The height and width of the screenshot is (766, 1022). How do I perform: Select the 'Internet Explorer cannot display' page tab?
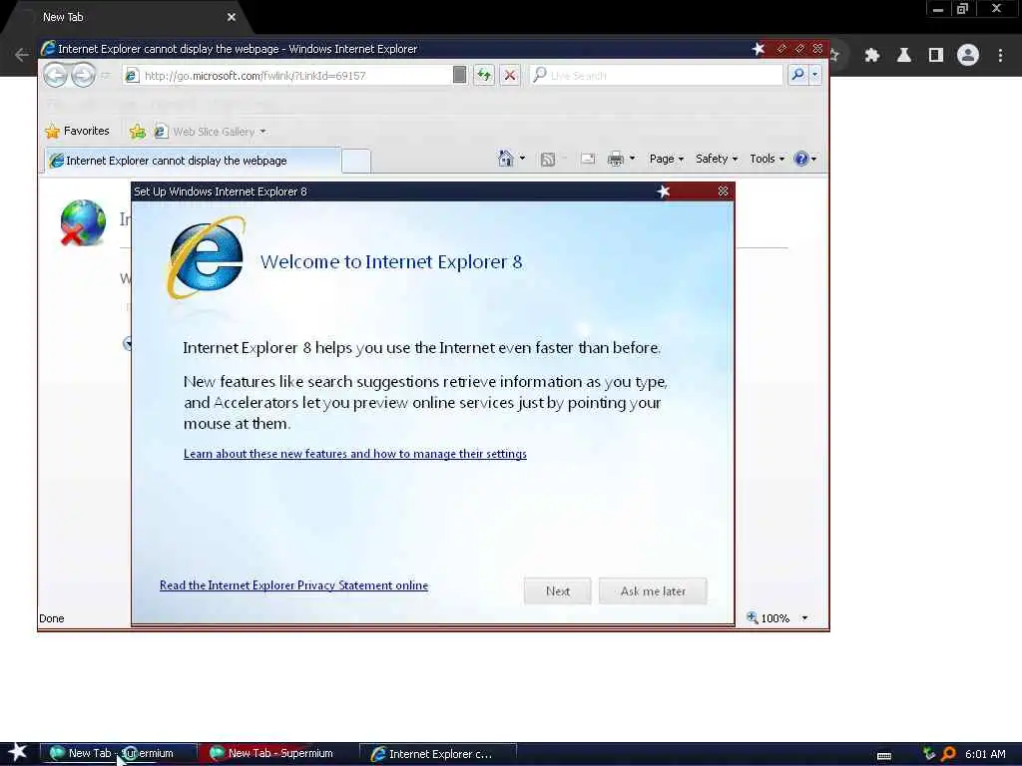(x=193, y=161)
